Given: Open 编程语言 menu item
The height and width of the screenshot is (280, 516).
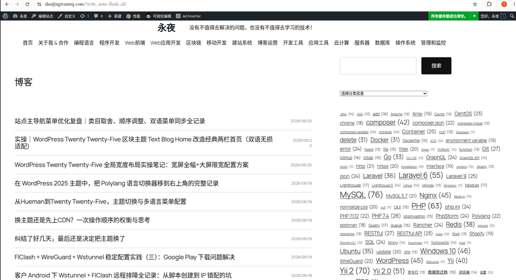Looking at the screenshot, I should coord(84,43).
